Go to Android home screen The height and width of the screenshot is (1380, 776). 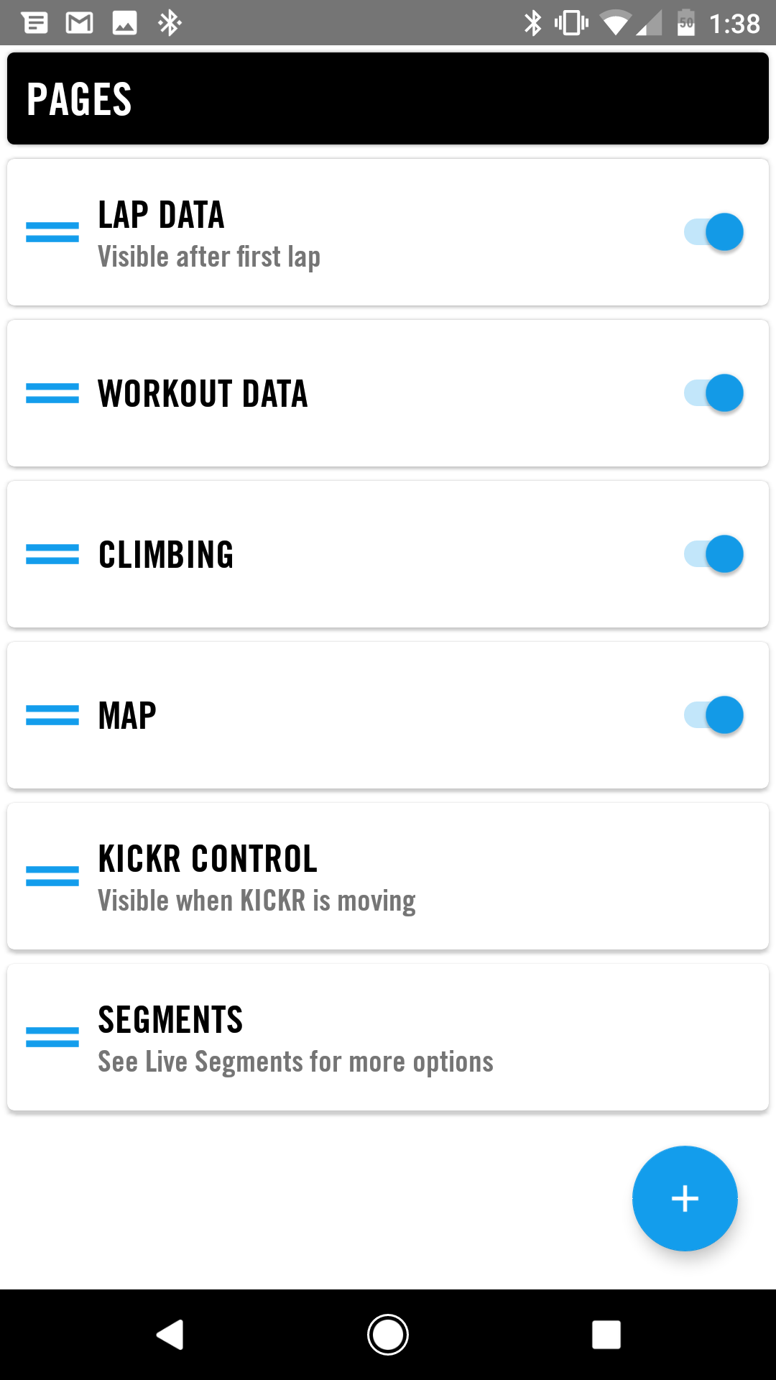pyautogui.click(x=388, y=1335)
